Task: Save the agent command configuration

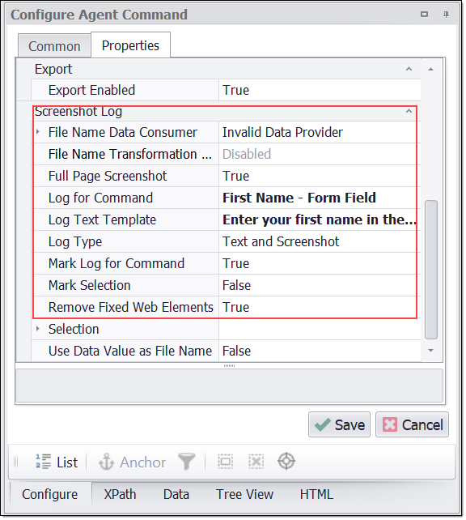Action: [x=339, y=424]
